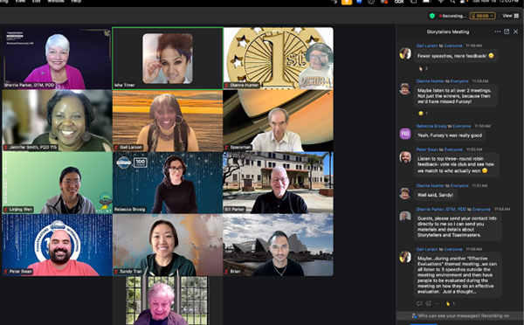
Task: Open chat panel more options ellipsis
Action: [498, 31]
